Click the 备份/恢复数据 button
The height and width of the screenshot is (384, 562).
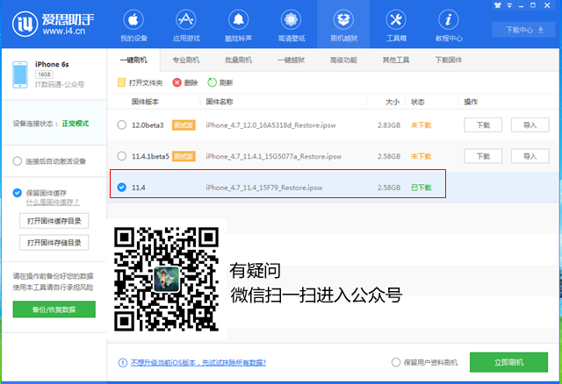point(54,309)
